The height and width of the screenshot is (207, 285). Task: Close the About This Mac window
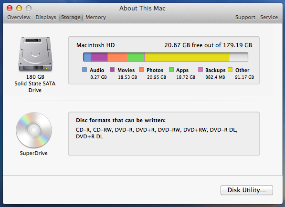point(10,8)
